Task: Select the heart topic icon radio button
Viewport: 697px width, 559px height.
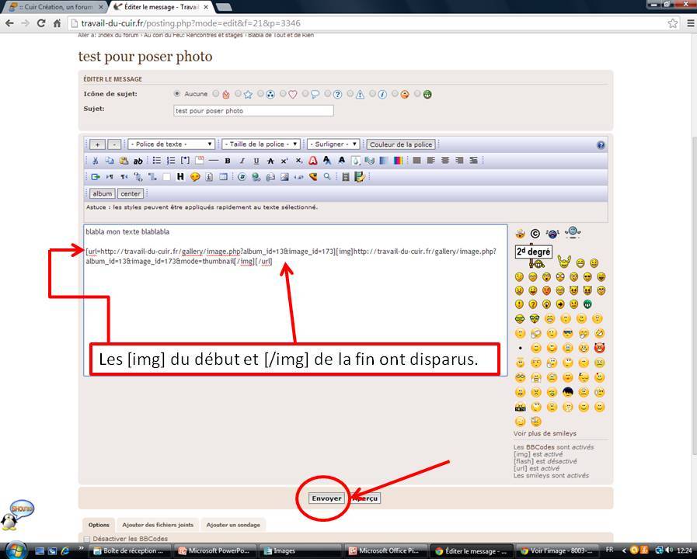Action: pos(284,94)
